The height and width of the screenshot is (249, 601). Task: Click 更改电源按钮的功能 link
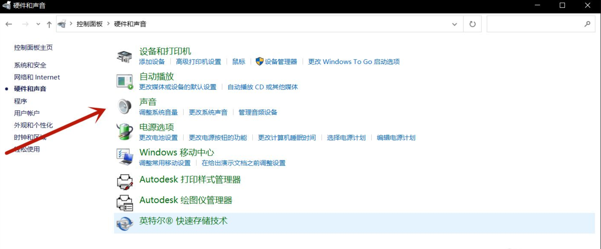(218, 138)
